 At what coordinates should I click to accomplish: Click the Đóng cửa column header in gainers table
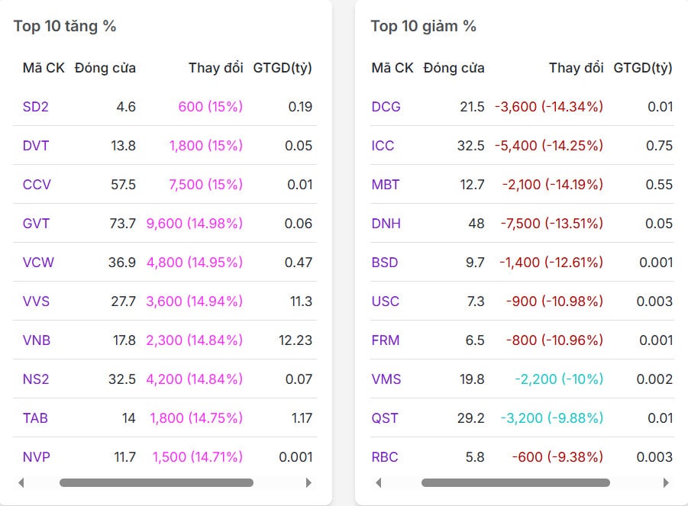point(102,67)
